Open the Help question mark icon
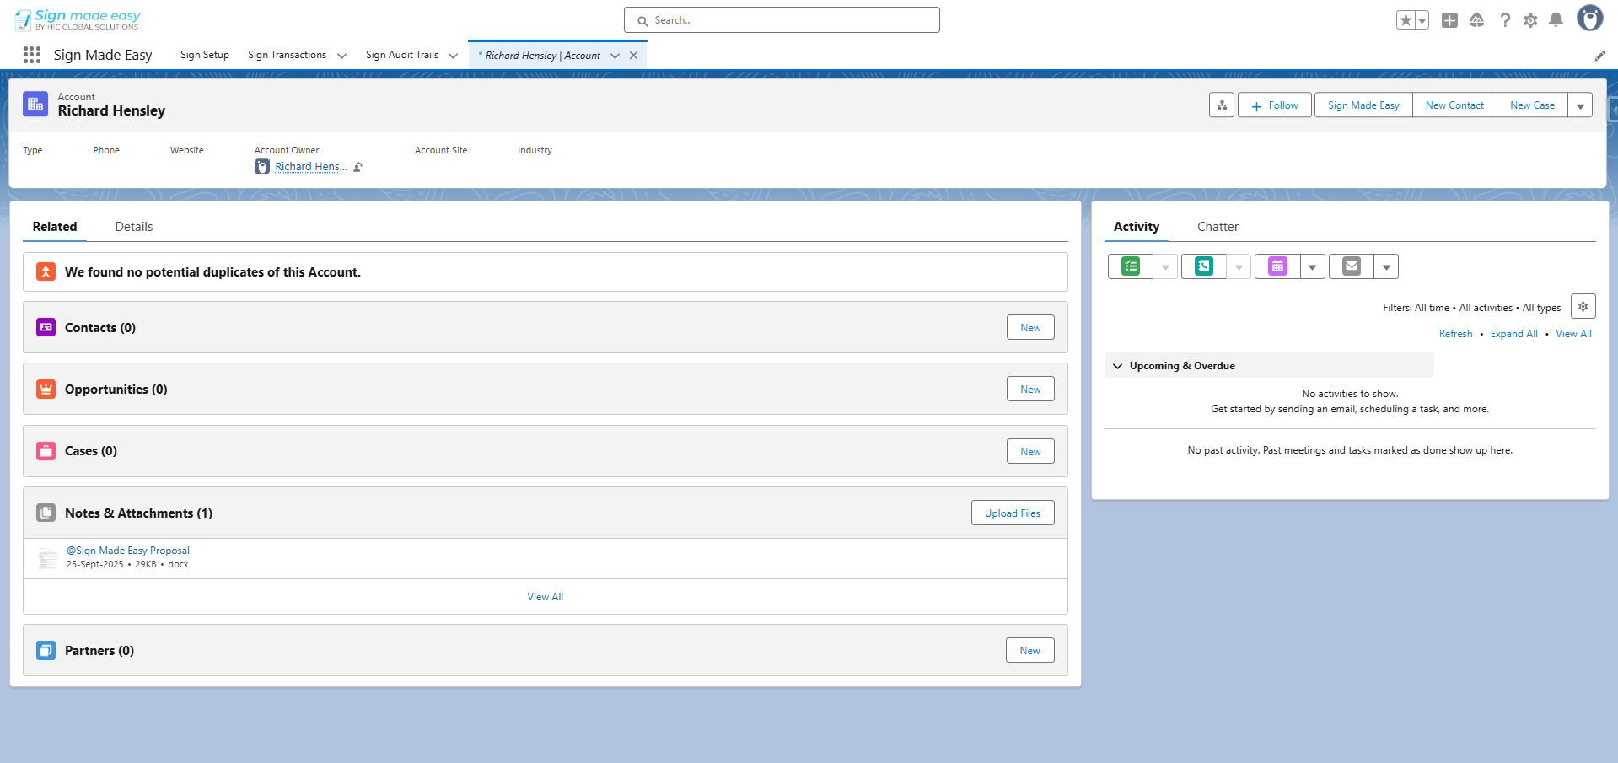 [x=1505, y=20]
